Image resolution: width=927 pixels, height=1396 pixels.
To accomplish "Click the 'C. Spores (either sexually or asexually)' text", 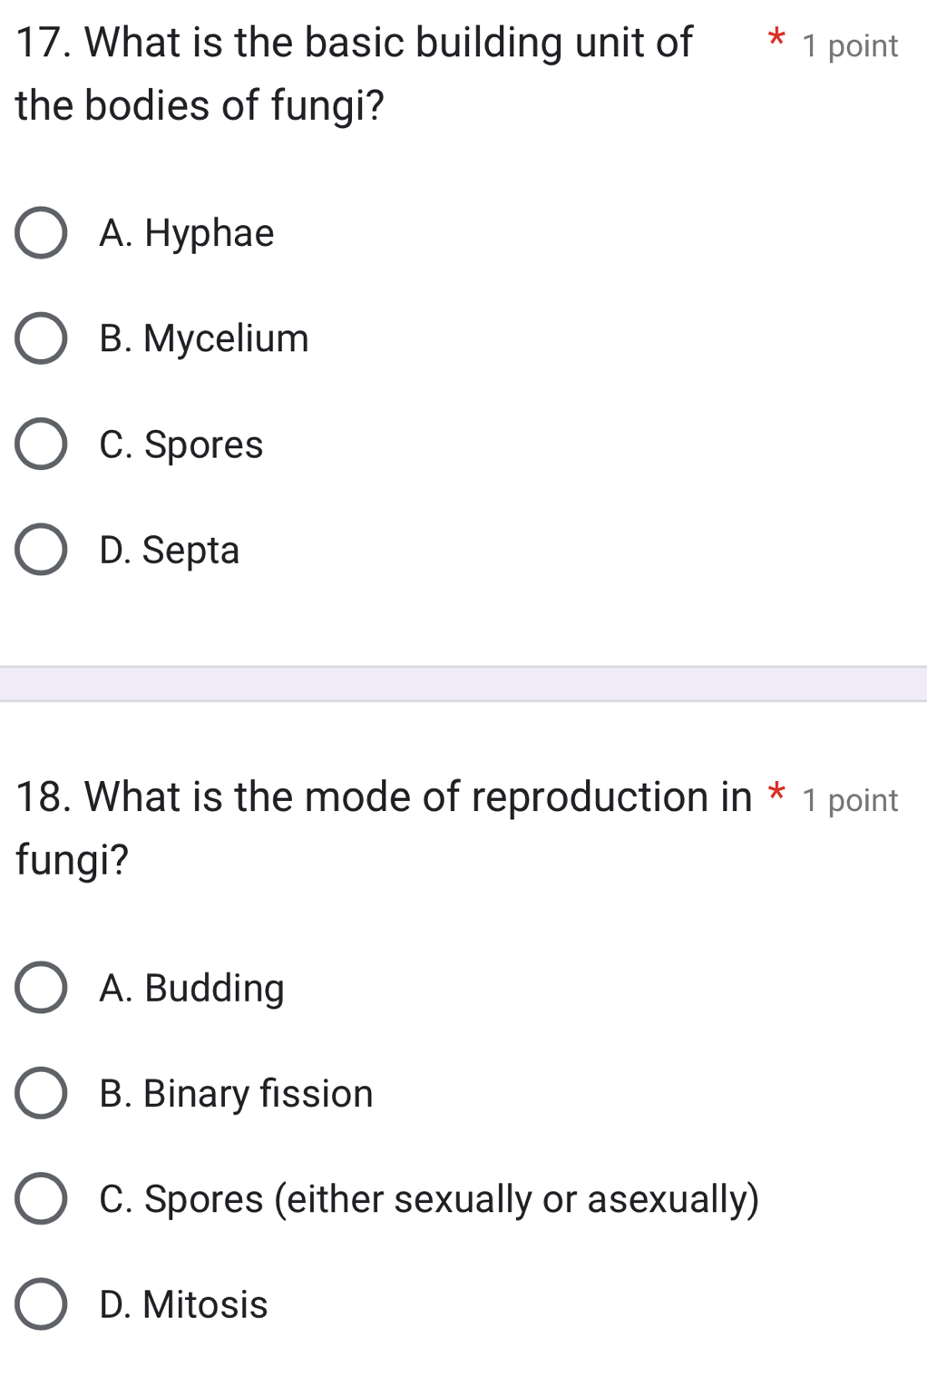I will coord(429,1199).
